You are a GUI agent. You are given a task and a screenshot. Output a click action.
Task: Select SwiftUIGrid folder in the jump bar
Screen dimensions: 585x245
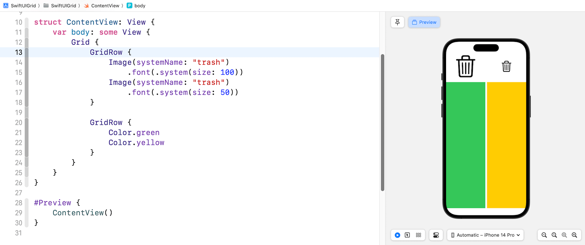click(60, 5)
